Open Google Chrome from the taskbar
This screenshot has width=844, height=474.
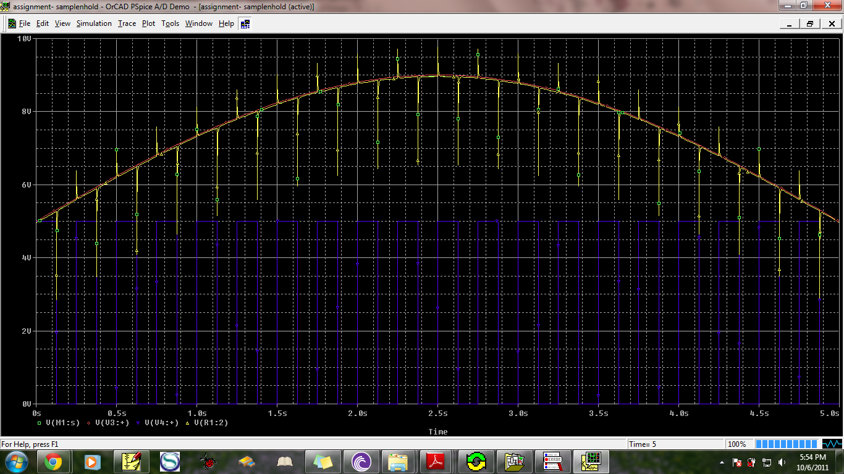point(53,462)
